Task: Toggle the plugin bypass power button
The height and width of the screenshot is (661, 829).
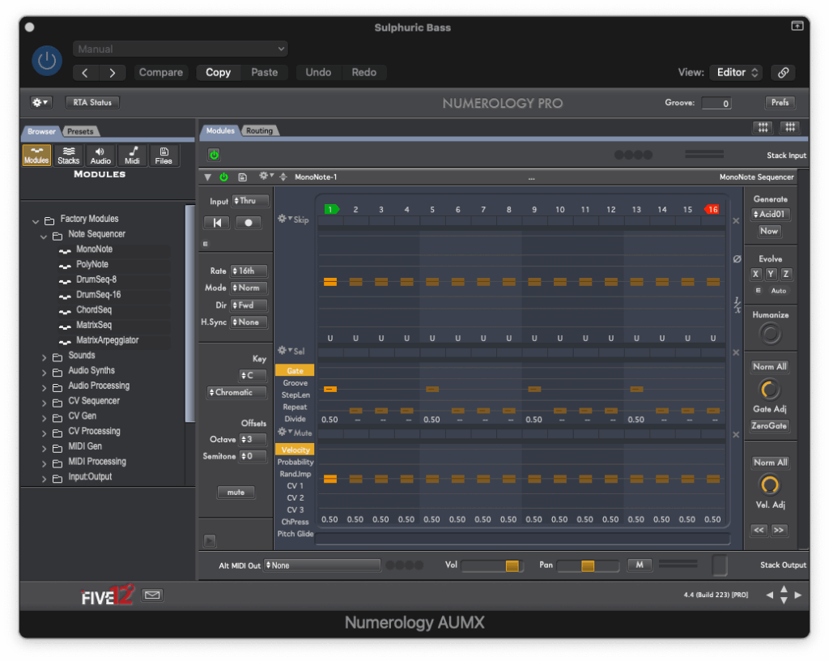Action: point(47,61)
